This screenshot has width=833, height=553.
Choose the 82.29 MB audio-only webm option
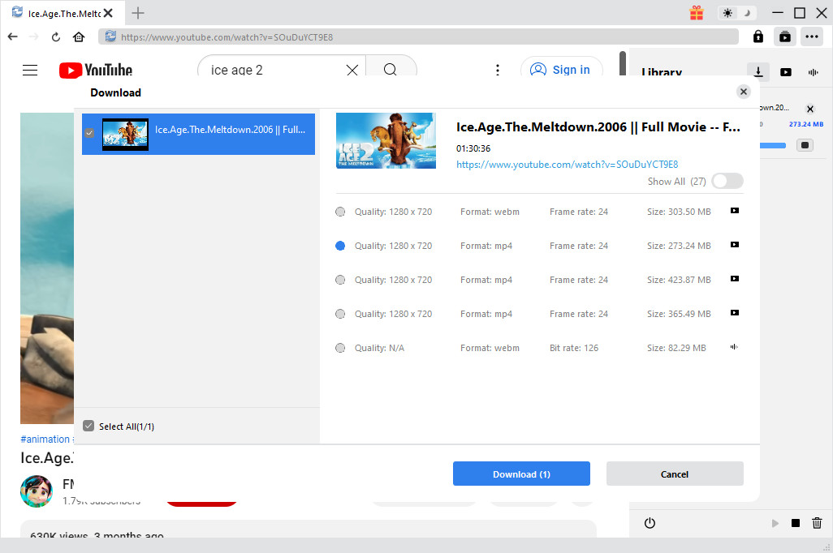pyautogui.click(x=340, y=348)
